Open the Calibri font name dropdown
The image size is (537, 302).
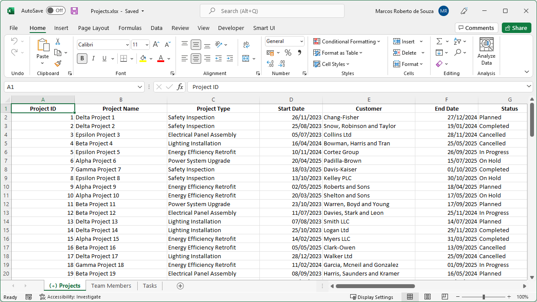[127, 45]
